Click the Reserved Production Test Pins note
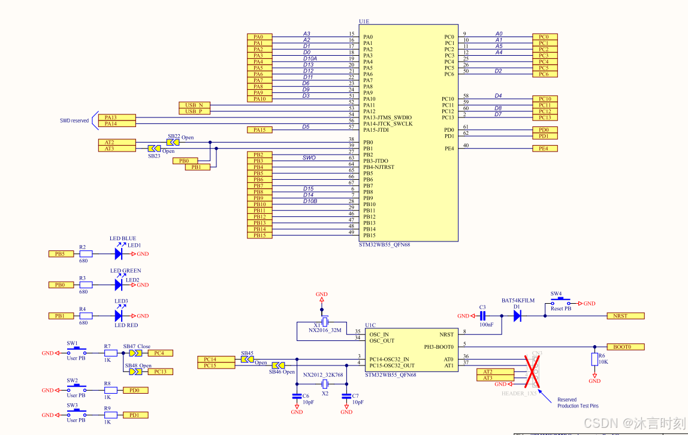The image size is (688, 435). 578,403
